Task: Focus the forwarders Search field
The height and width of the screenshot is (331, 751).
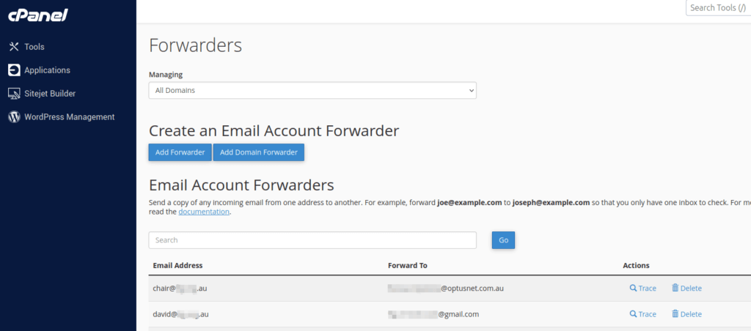Action: 312,240
